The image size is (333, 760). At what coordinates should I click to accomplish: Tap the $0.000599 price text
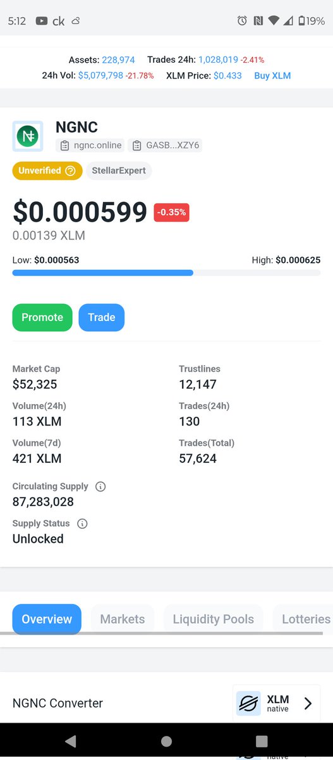[x=80, y=213]
